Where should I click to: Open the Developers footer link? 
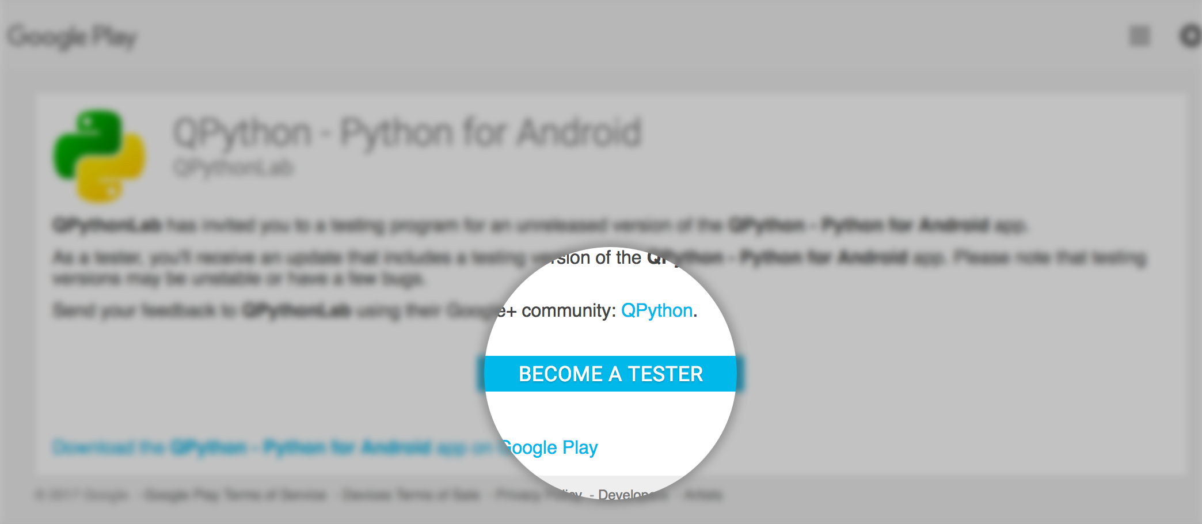point(632,495)
